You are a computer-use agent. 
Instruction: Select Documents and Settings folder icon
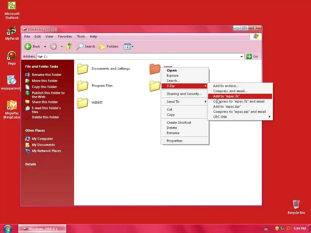(83, 69)
